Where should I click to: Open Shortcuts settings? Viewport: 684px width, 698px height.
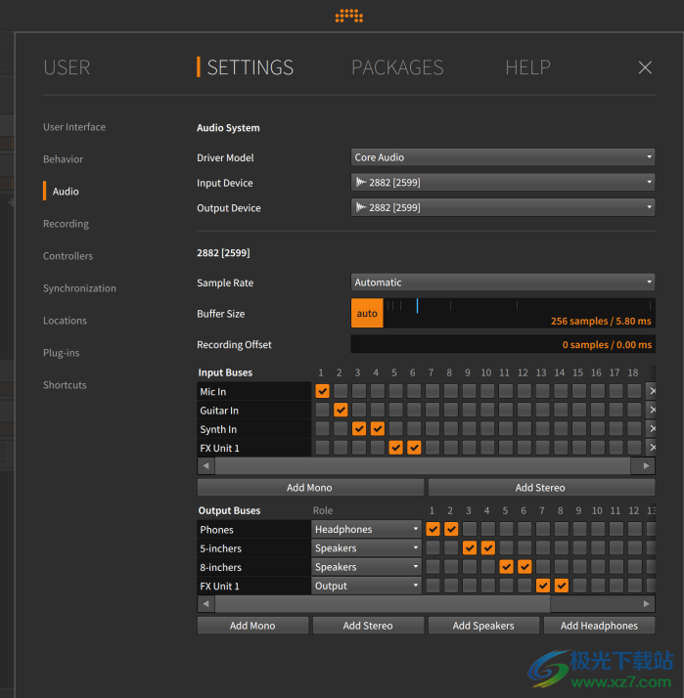tap(65, 385)
